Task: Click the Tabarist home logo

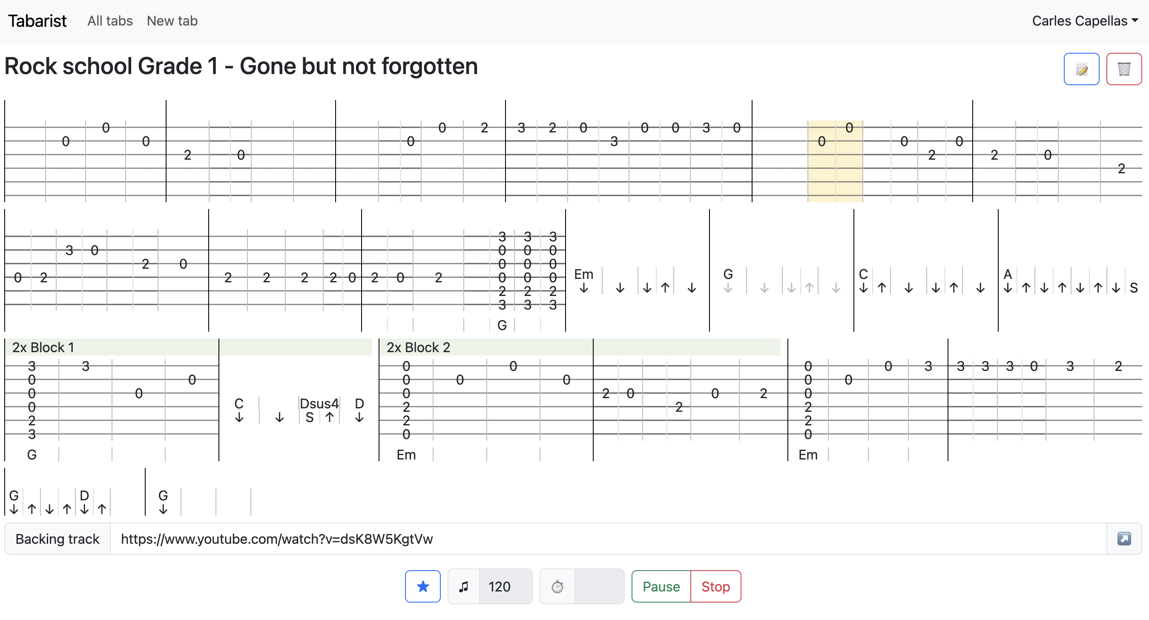Action: point(37,21)
